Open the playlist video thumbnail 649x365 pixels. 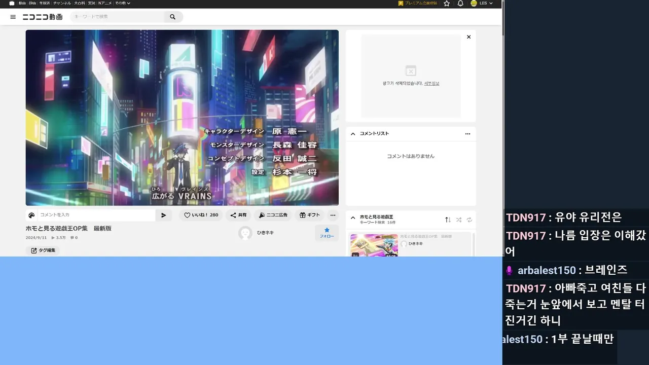(374, 245)
